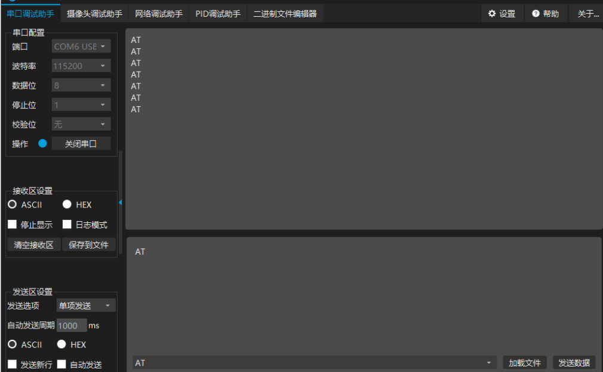
Task: Click the blue port status indicator circle
Action: pyautogui.click(x=42, y=144)
